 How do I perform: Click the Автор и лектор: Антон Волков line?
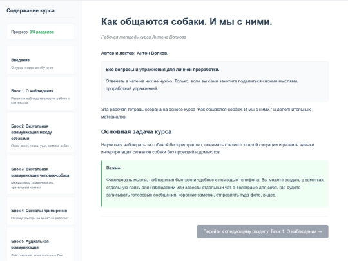pos(135,53)
